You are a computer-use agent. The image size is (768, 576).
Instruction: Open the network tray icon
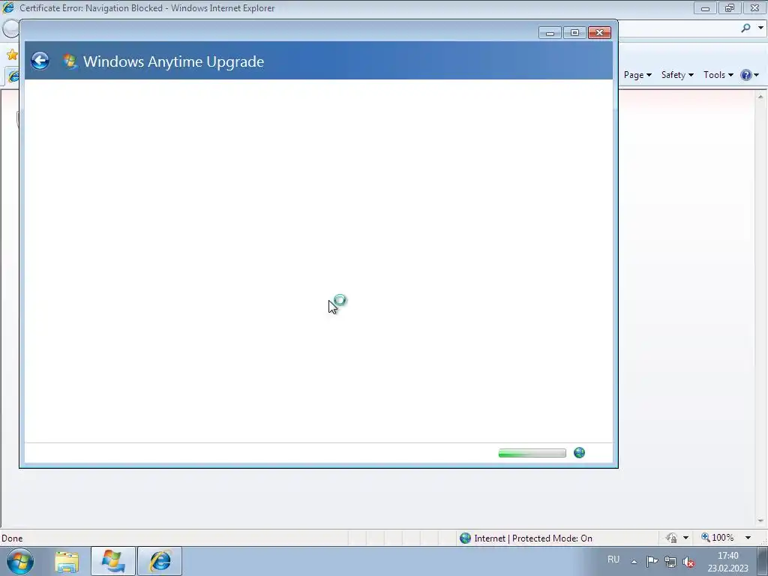[670, 562]
